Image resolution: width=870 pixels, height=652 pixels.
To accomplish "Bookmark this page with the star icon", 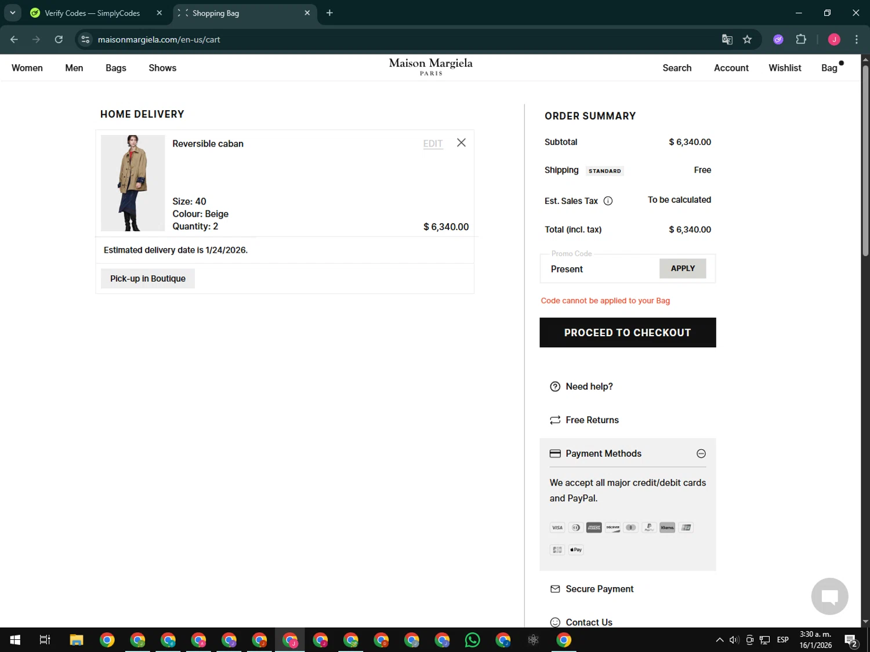I will [x=747, y=39].
